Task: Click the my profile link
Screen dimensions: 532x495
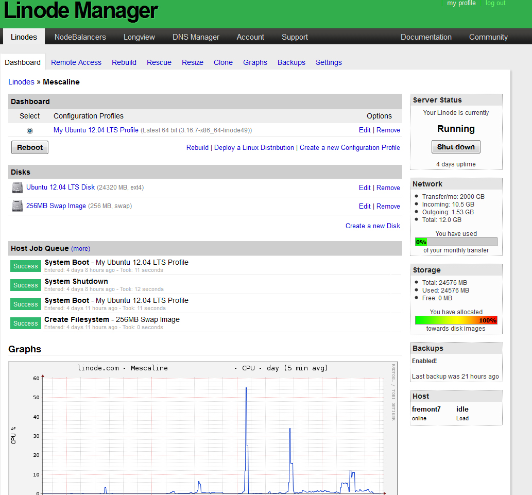Action: (461, 3)
